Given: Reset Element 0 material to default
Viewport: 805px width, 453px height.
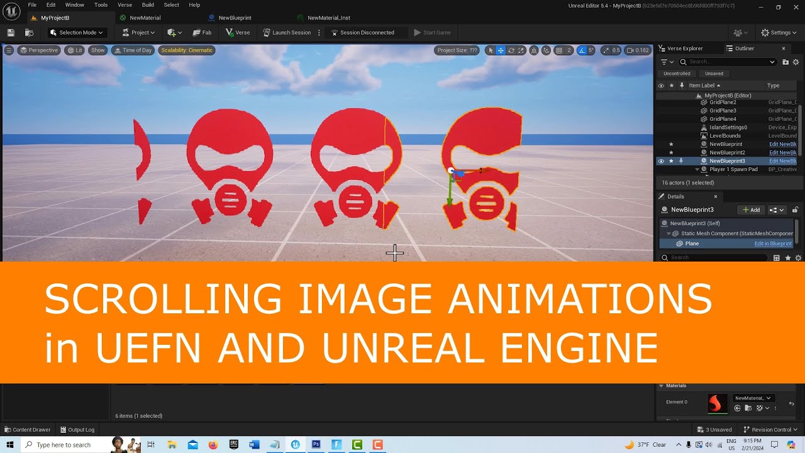Looking at the screenshot, I should tap(791, 403).
